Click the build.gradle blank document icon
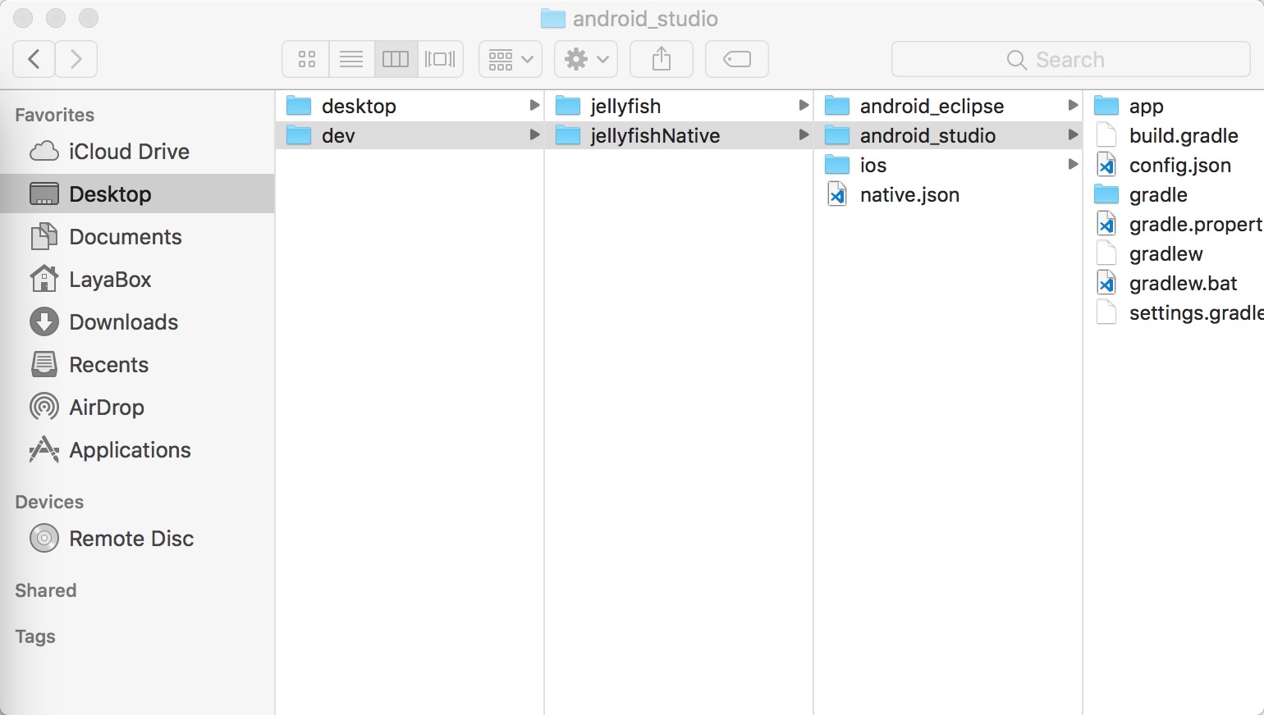Screen dimensions: 1264x715 1106,135
